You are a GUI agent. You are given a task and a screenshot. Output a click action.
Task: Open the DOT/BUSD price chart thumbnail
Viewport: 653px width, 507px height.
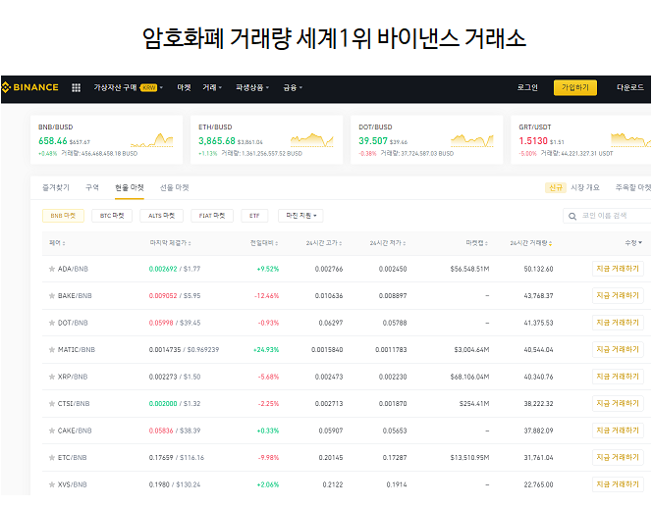[472, 140]
